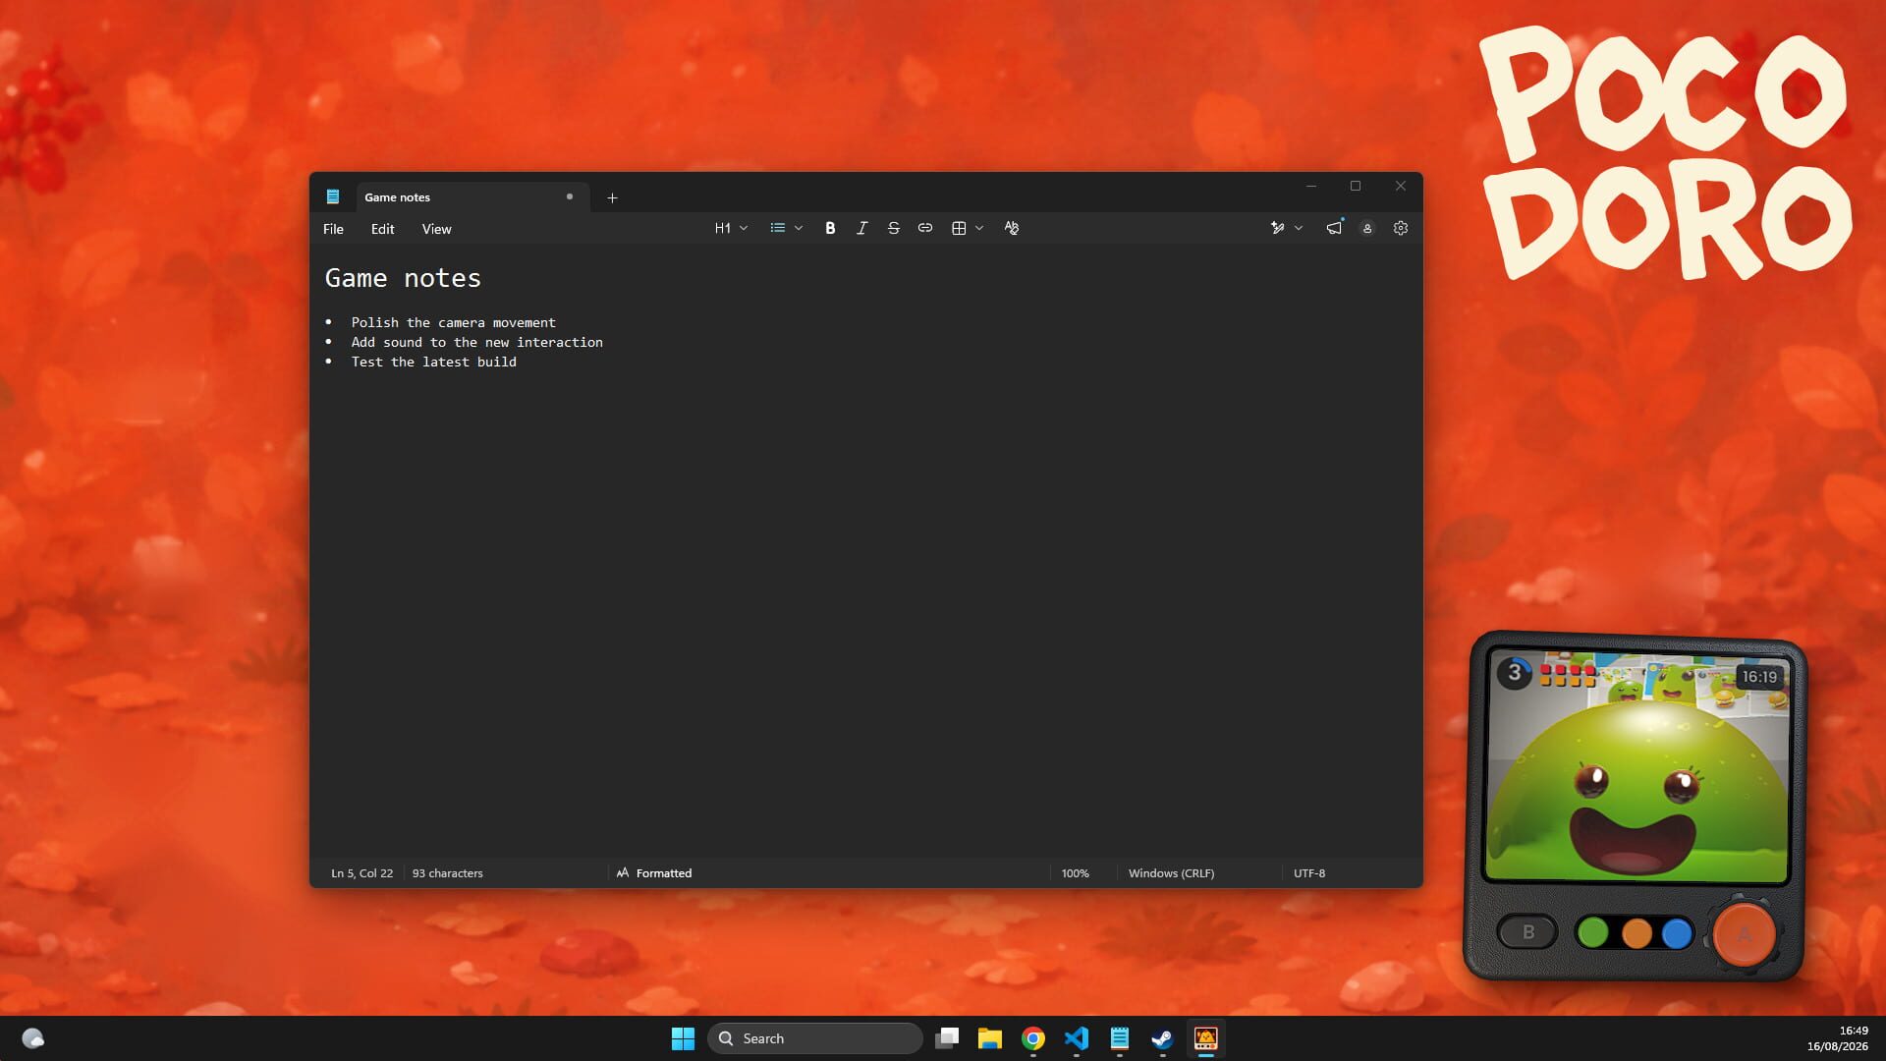Viewport: 1886px width, 1061px height.
Task: Click the line 'Add sound to the new interaction'
Action: pyautogui.click(x=476, y=342)
